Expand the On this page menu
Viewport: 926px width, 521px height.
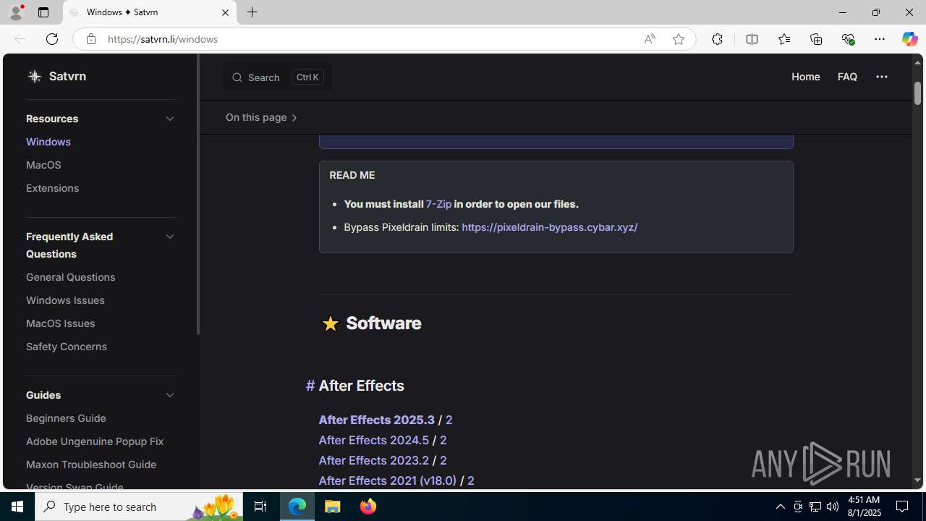pyautogui.click(x=261, y=117)
